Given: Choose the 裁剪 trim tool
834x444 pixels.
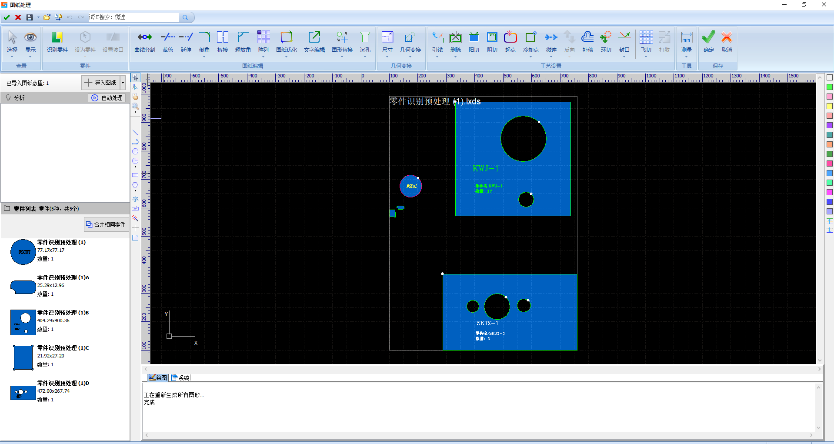Looking at the screenshot, I should (168, 42).
